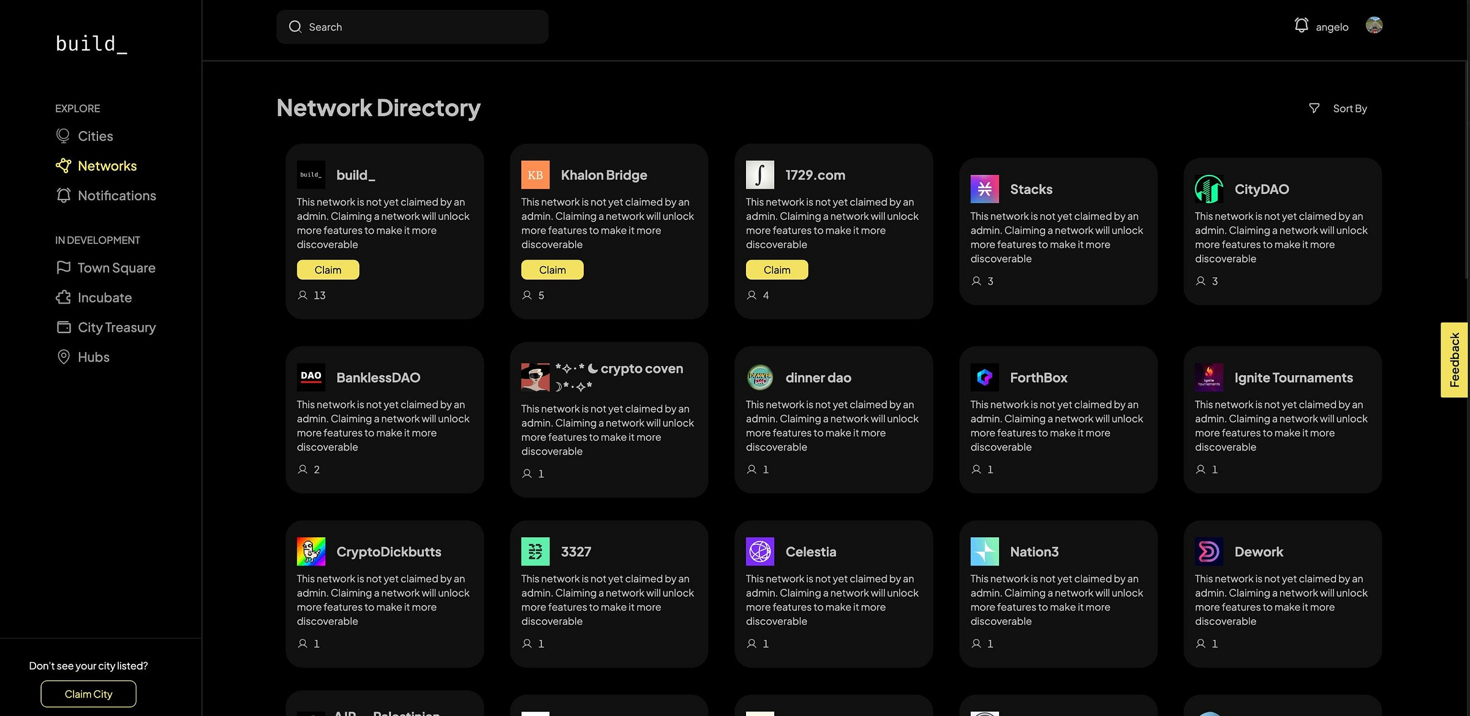Open the Celestia network title
1470x716 pixels.
(x=810, y=552)
